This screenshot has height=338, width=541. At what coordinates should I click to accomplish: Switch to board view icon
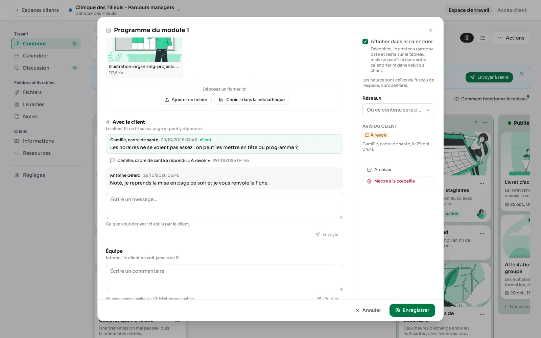(x=467, y=38)
